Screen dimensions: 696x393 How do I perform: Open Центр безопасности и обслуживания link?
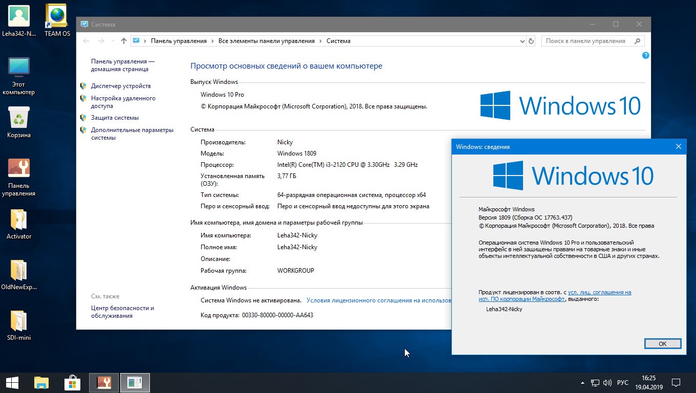(122, 312)
